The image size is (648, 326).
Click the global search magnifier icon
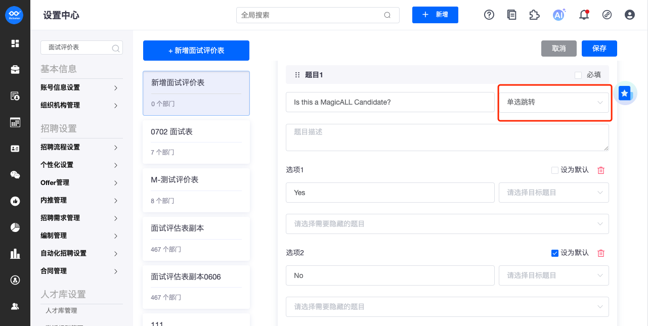387,15
